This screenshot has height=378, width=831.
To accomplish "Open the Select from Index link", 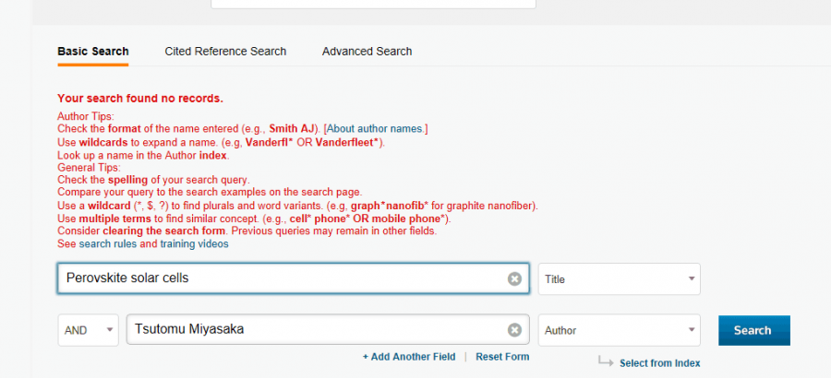I will 659,363.
